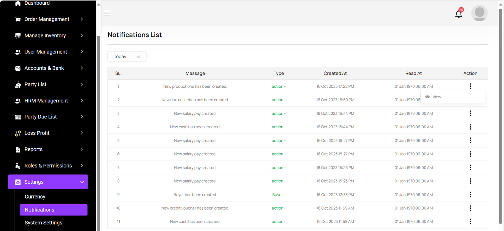The width and height of the screenshot is (504, 231).
Task: Expand the Manage Inventory submenu
Action: click(x=82, y=36)
